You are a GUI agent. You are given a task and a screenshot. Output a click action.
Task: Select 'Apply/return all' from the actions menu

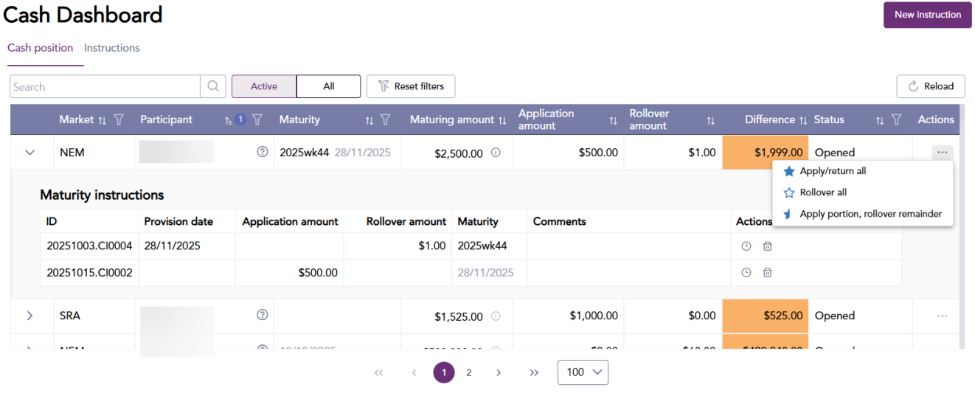833,171
